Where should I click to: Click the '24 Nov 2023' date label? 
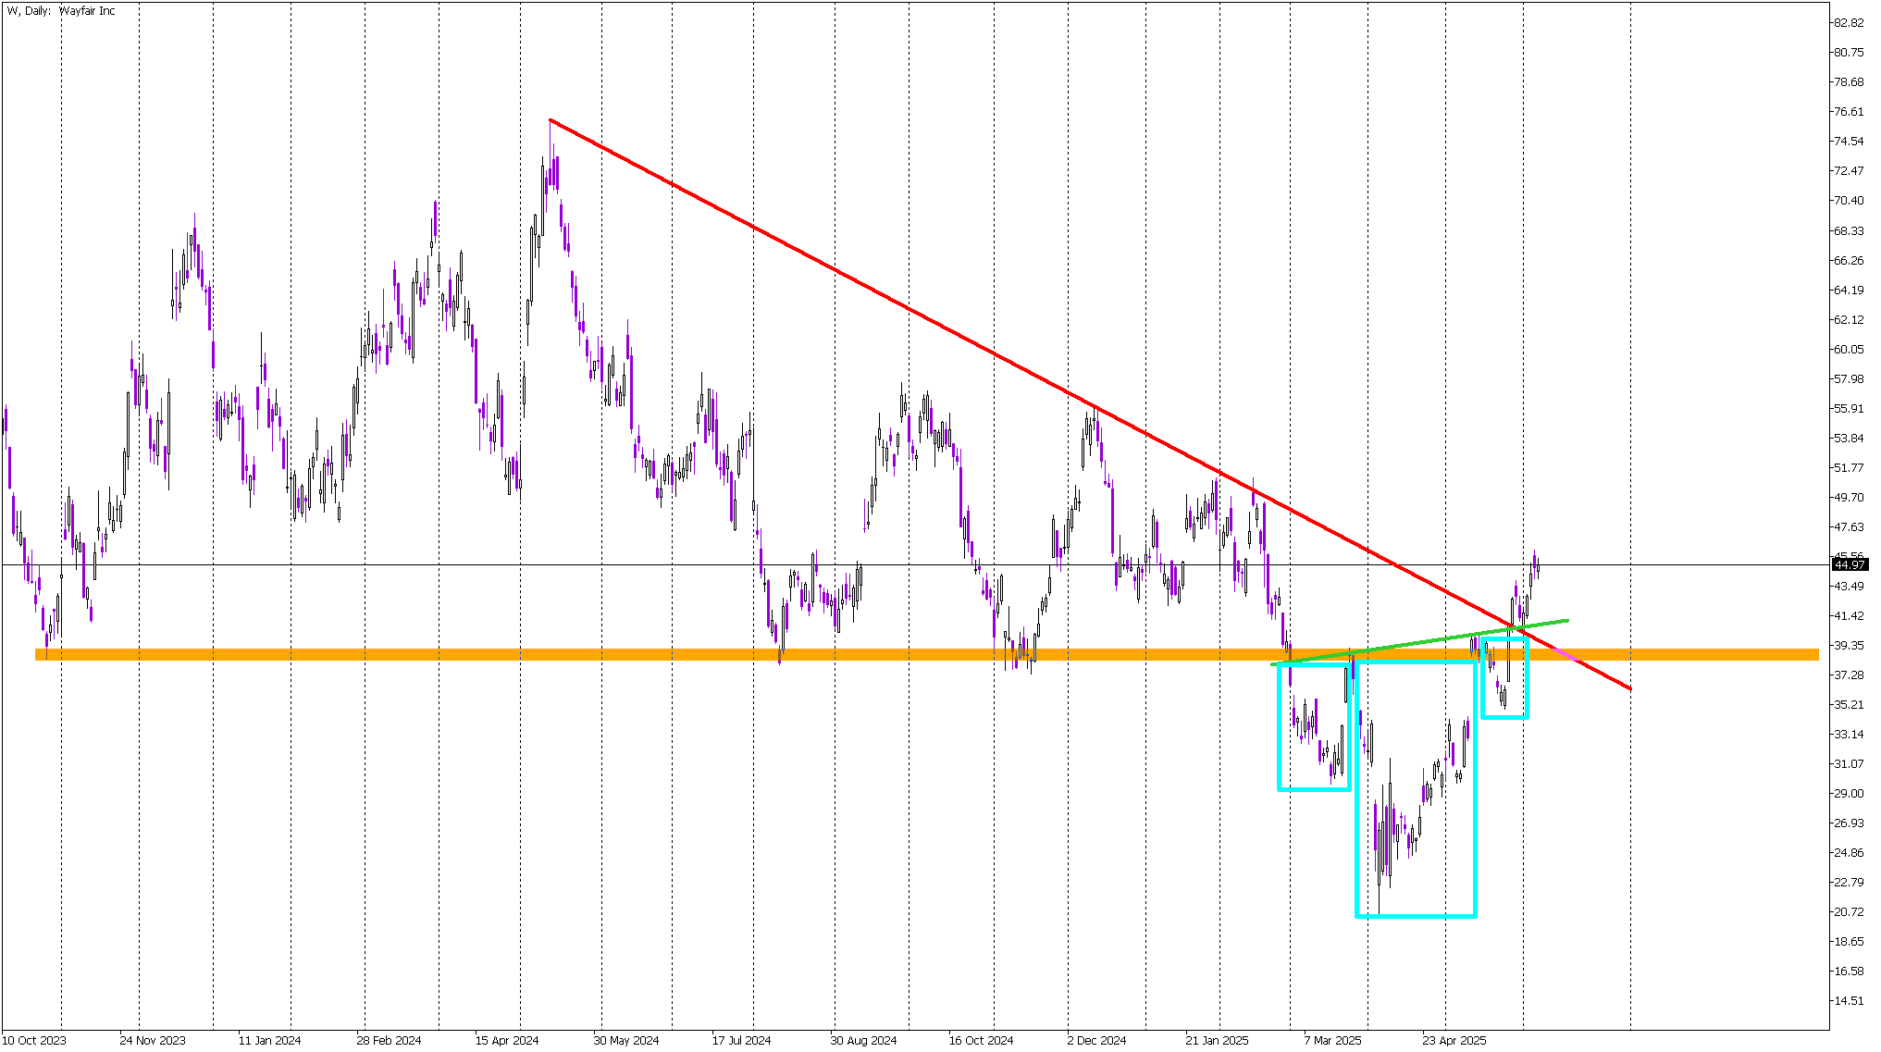(153, 1040)
